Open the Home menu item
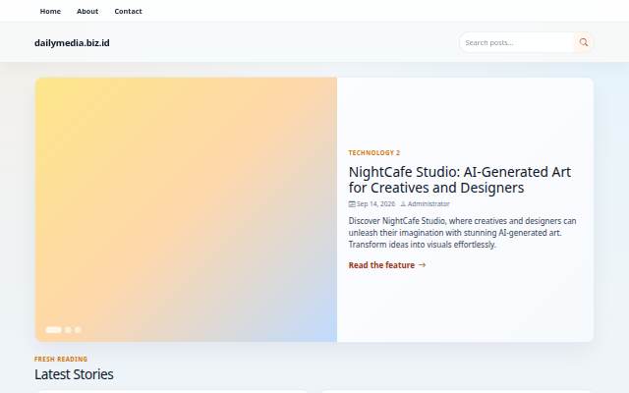The image size is (629, 393). tap(50, 11)
